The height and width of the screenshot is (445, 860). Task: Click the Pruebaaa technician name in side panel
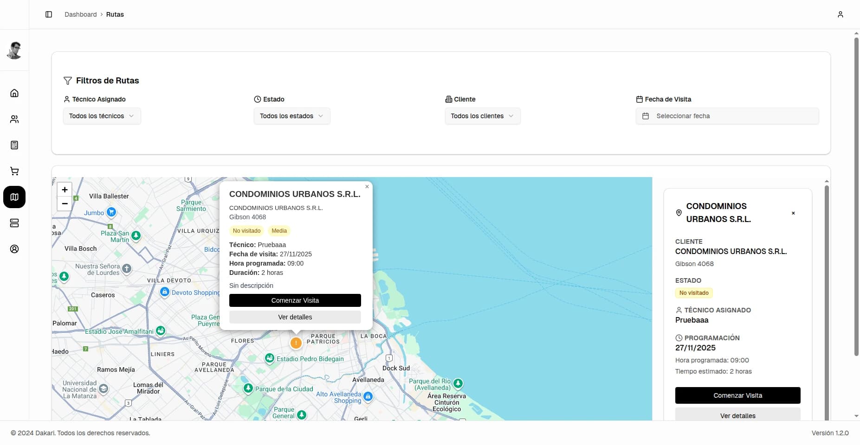692,320
